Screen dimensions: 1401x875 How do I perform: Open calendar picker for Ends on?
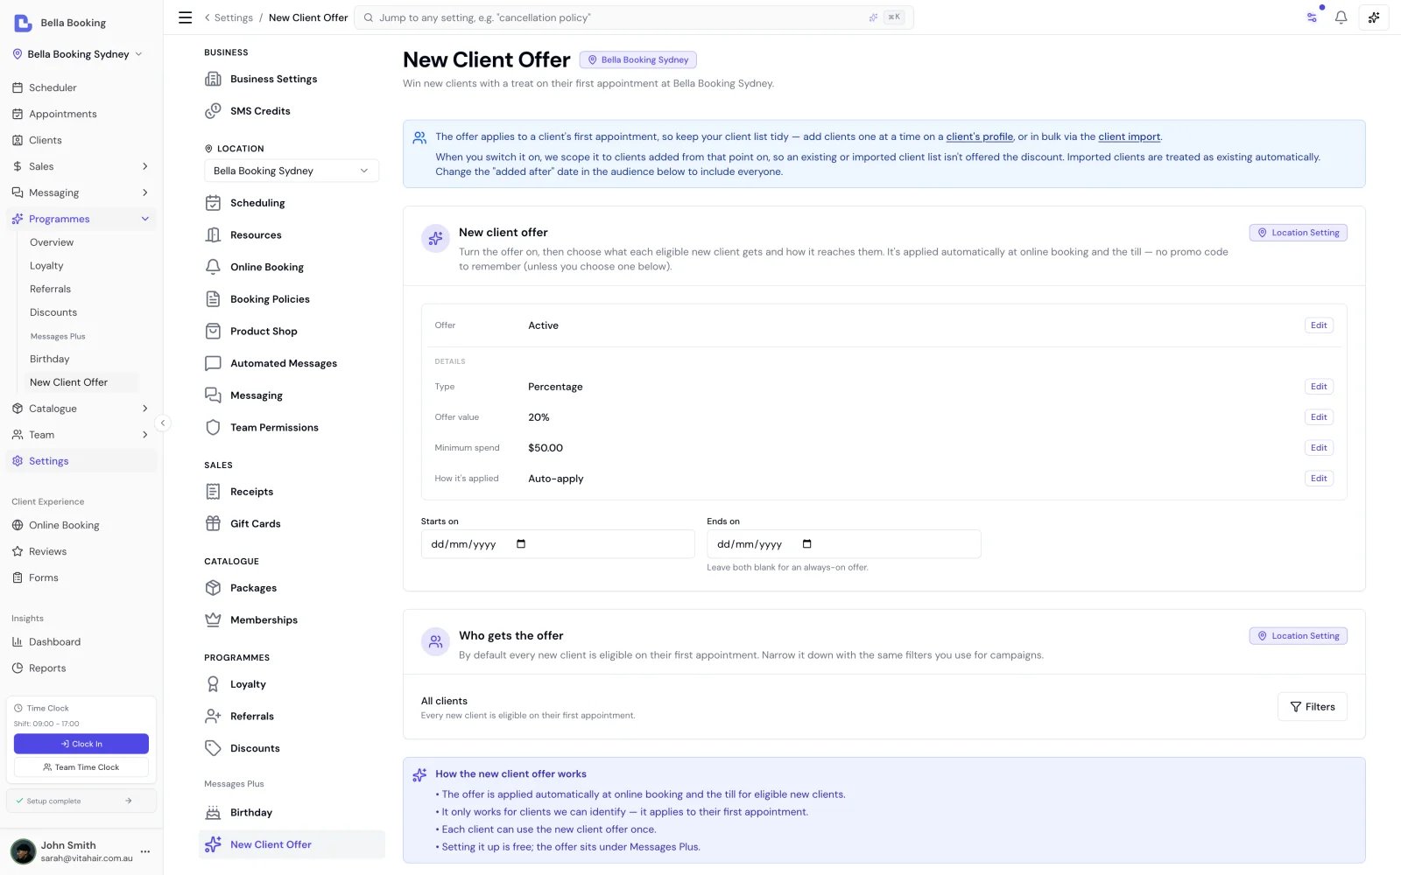click(x=807, y=544)
